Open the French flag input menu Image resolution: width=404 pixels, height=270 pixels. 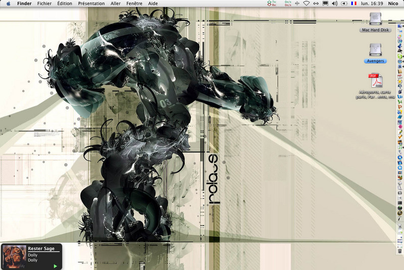pyautogui.click(x=354, y=4)
